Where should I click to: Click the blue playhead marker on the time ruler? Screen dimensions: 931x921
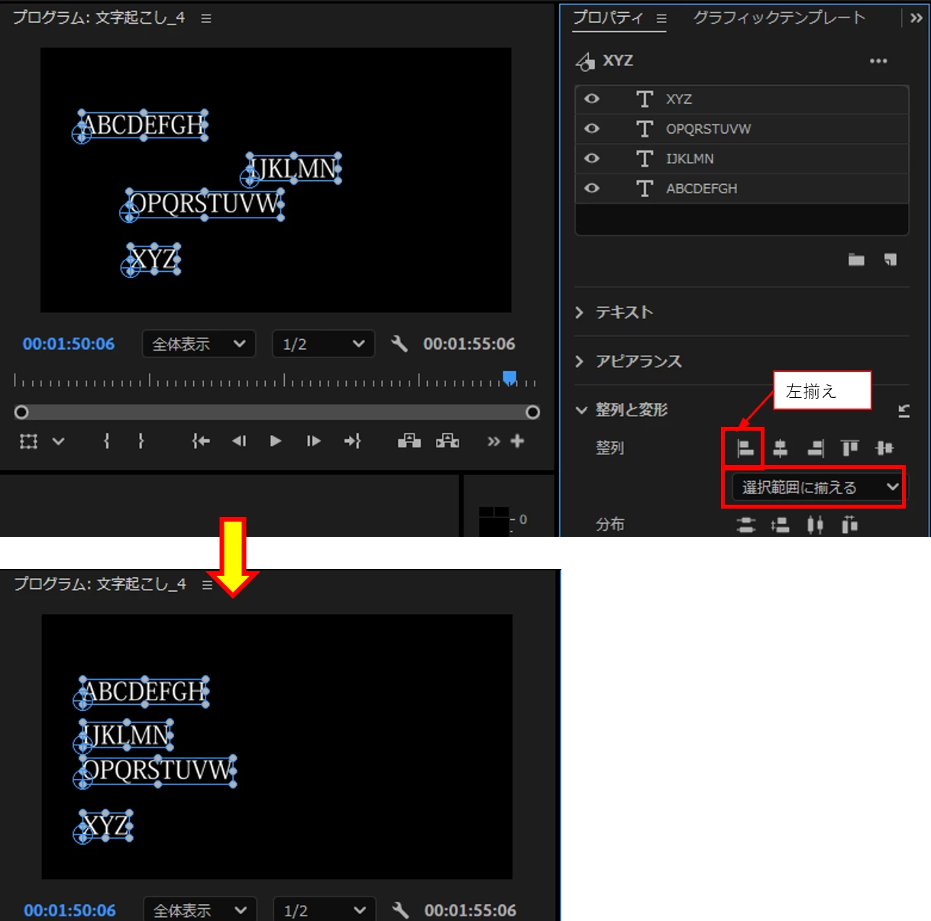tap(509, 377)
